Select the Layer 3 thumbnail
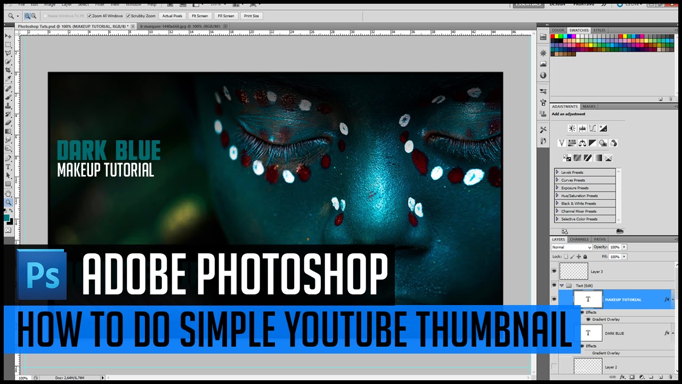This screenshot has height=384, width=682. [x=574, y=271]
